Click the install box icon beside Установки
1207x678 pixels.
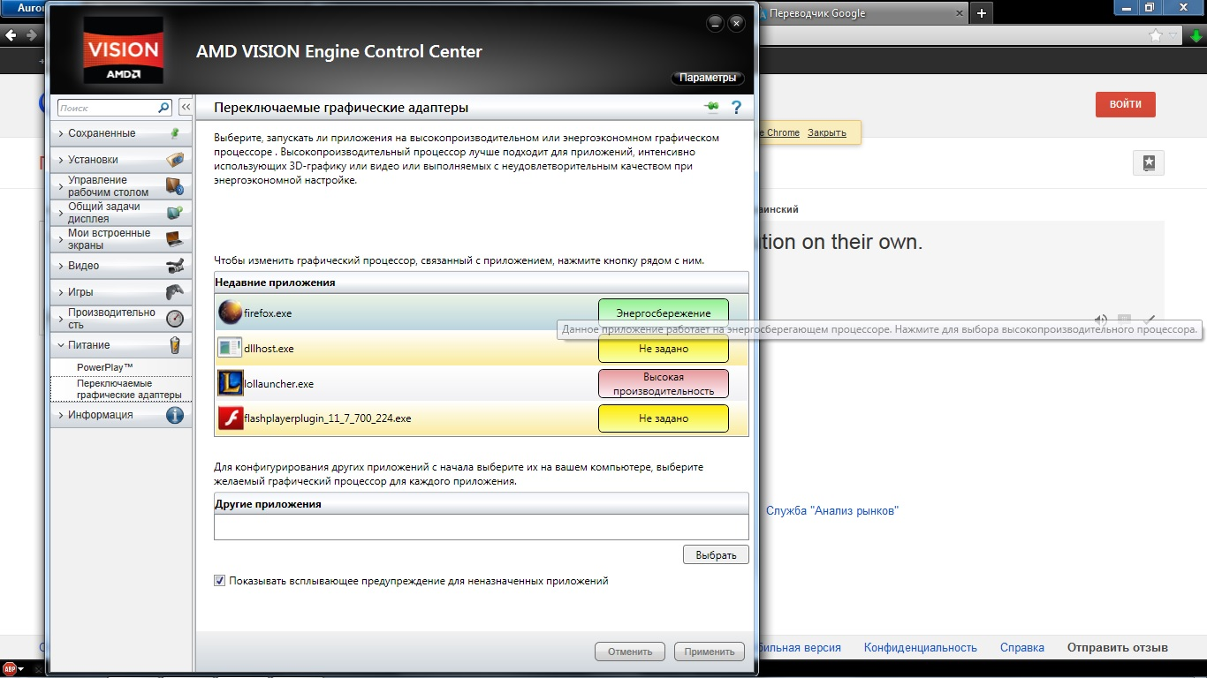coord(175,160)
